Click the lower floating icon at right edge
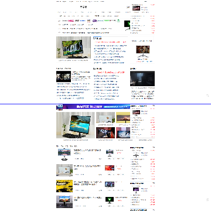 tap(207, 199)
